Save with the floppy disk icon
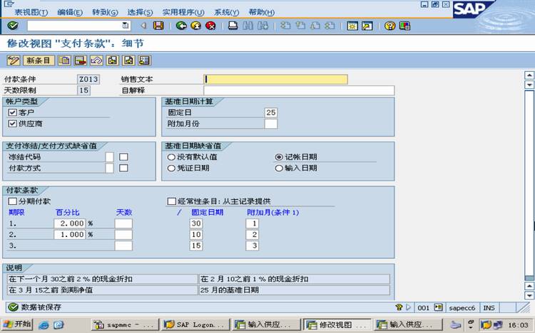This screenshot has width=535, height=333. coord(158,26)
